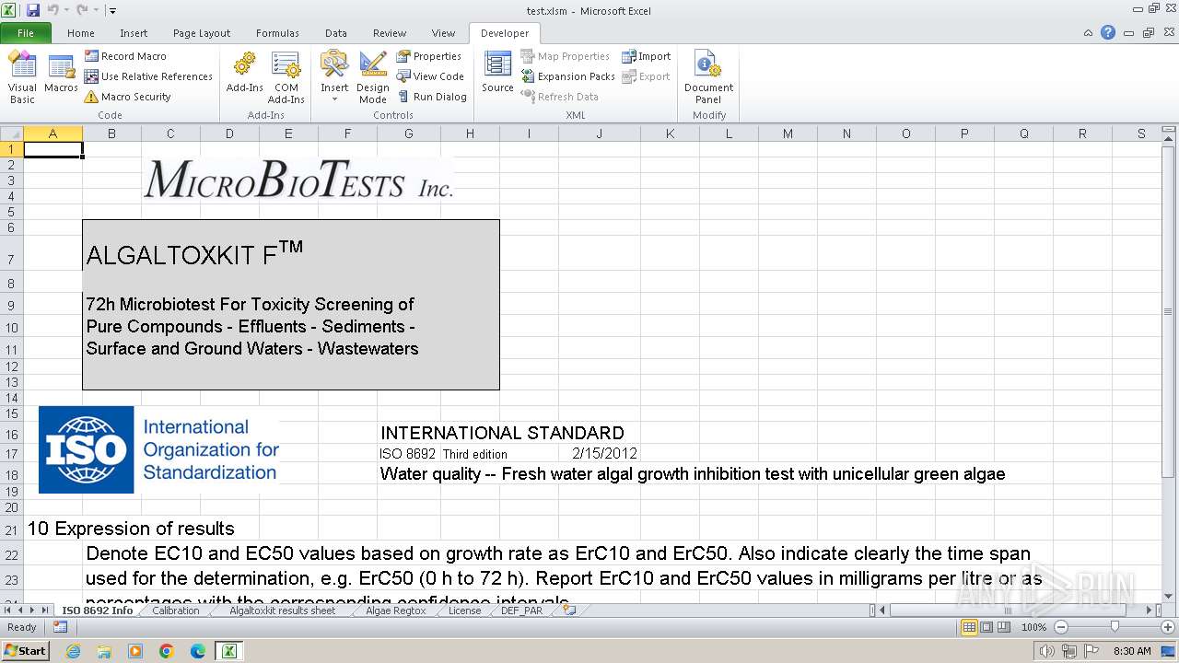Viewport: 1179px width, 663px height.
Task: Open control Properties
Action: click(429, 56)
